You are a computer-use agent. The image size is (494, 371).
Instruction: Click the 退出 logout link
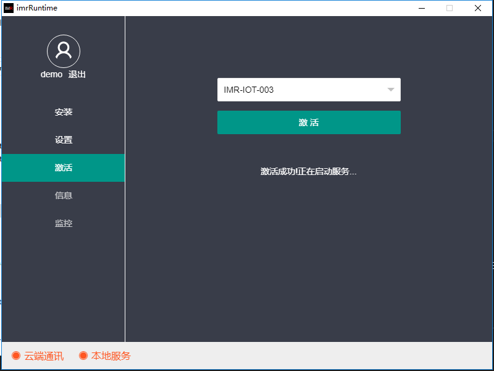click(77, 74)
